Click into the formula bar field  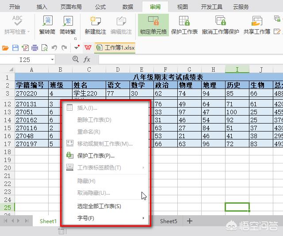[191, 59]
